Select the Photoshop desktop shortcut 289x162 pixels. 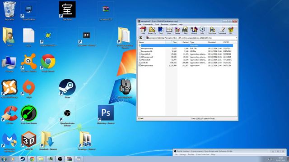106,115
